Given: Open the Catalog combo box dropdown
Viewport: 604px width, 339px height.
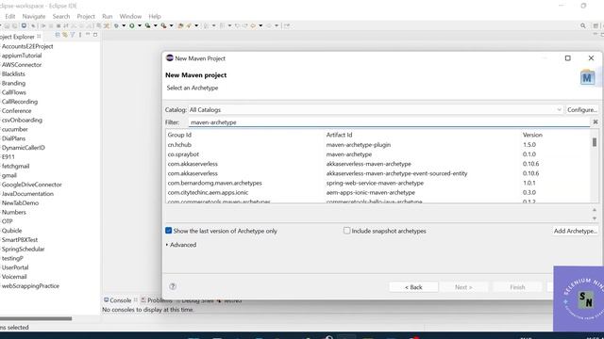Looking at the screenshot, I should point(559,110).
